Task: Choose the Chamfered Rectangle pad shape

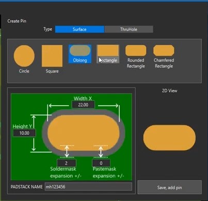Action: click(x=164, y=57)
